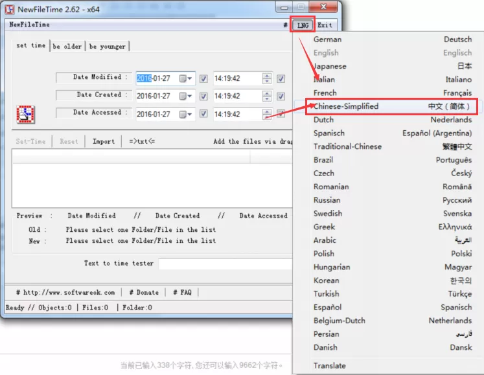Image resolution: width=484 pixels, height=375 pixels.
Task: Click Date Modified time spinner
Action: tap(267, 78)
